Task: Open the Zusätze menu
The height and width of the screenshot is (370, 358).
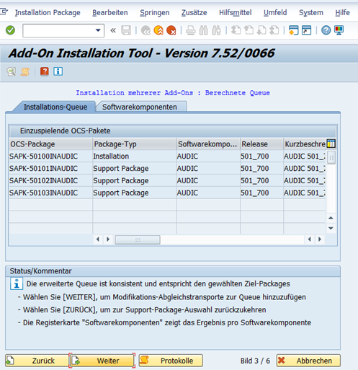Action: coord(194,12)
